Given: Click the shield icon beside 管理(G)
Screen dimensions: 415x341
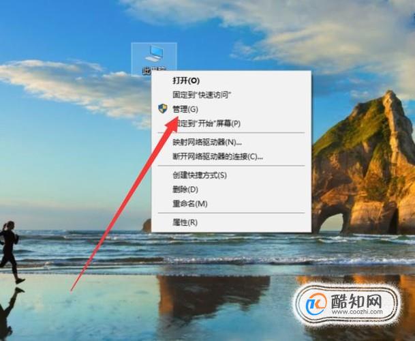Looking at the screenshot, I should [162, 108].
